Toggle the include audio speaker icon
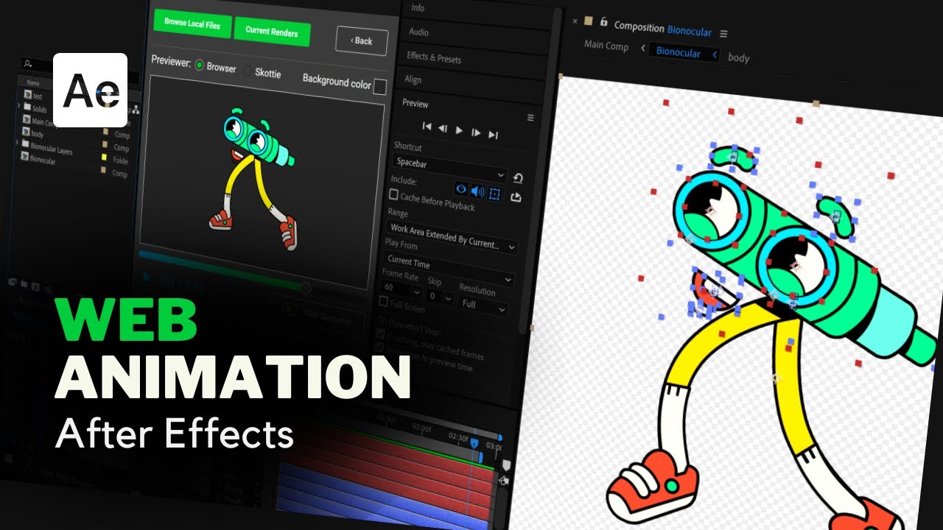 (477, 191)
